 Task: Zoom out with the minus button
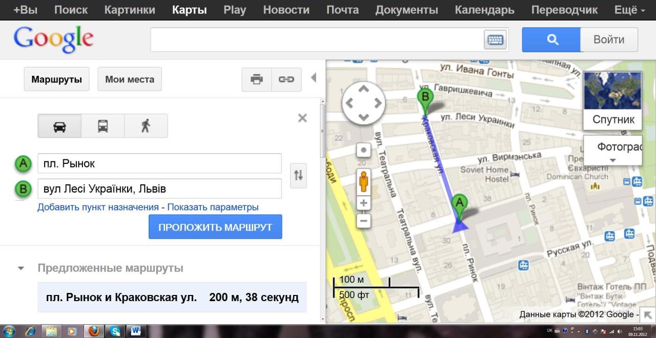point(363,221)
